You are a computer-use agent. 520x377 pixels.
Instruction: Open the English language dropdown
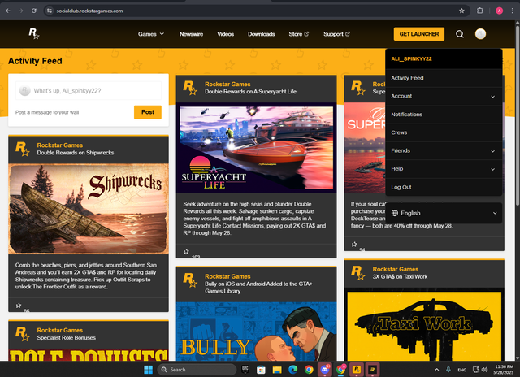click(444, 213)
